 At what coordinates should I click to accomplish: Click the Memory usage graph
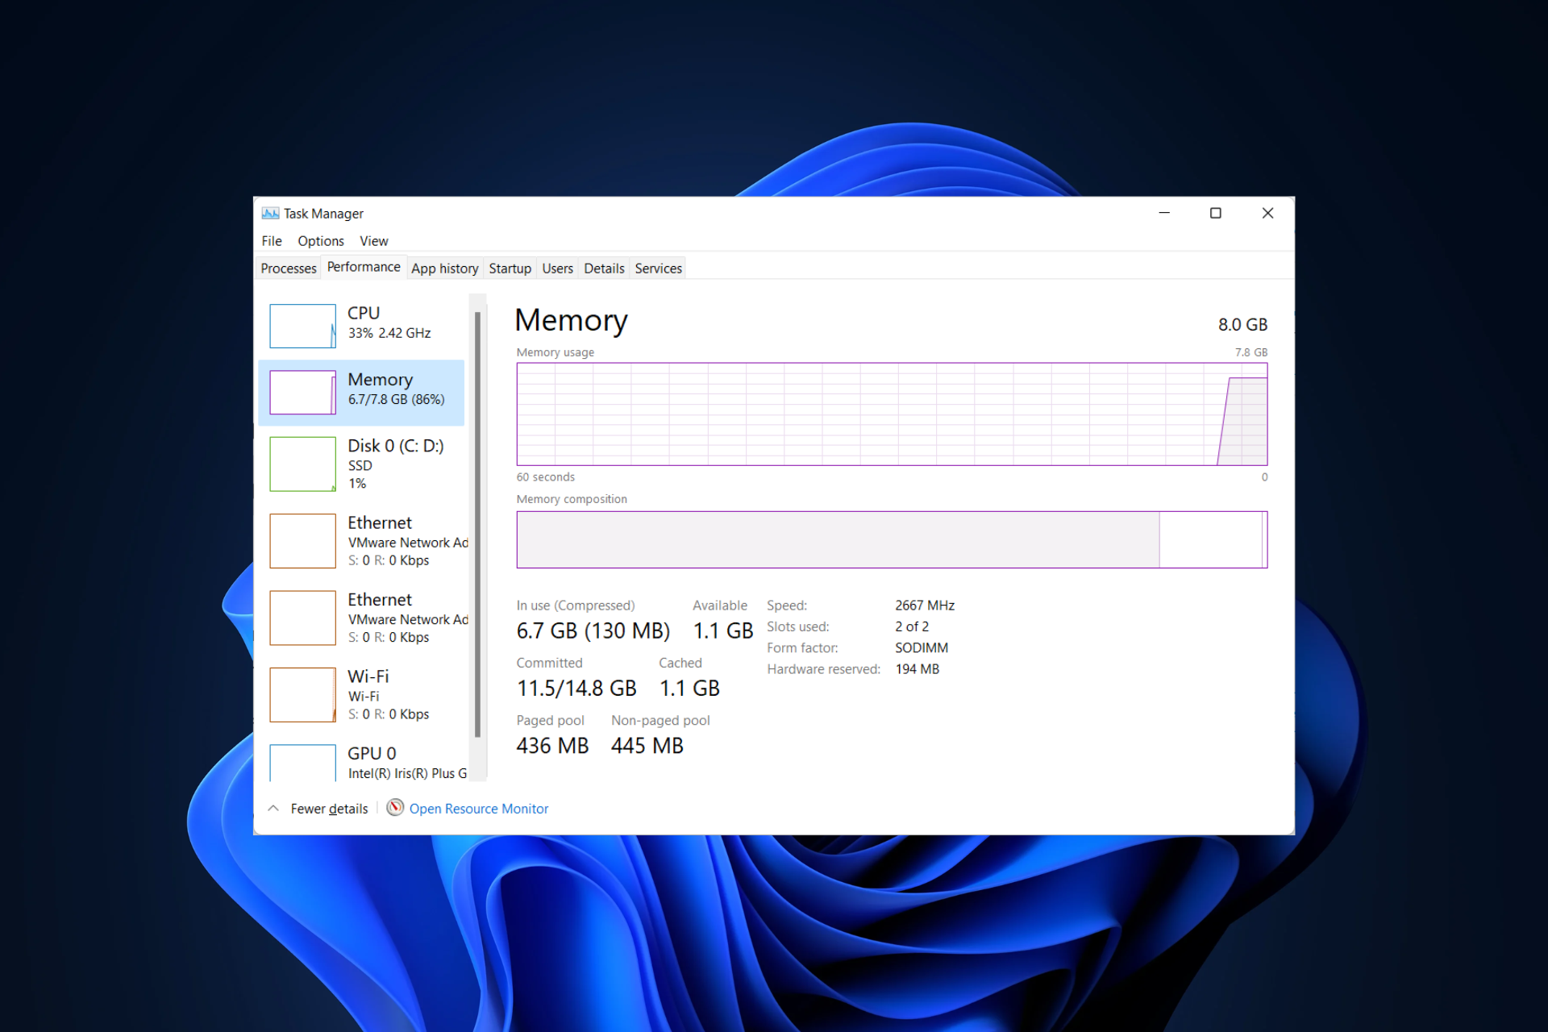click(x=892, y=414)
